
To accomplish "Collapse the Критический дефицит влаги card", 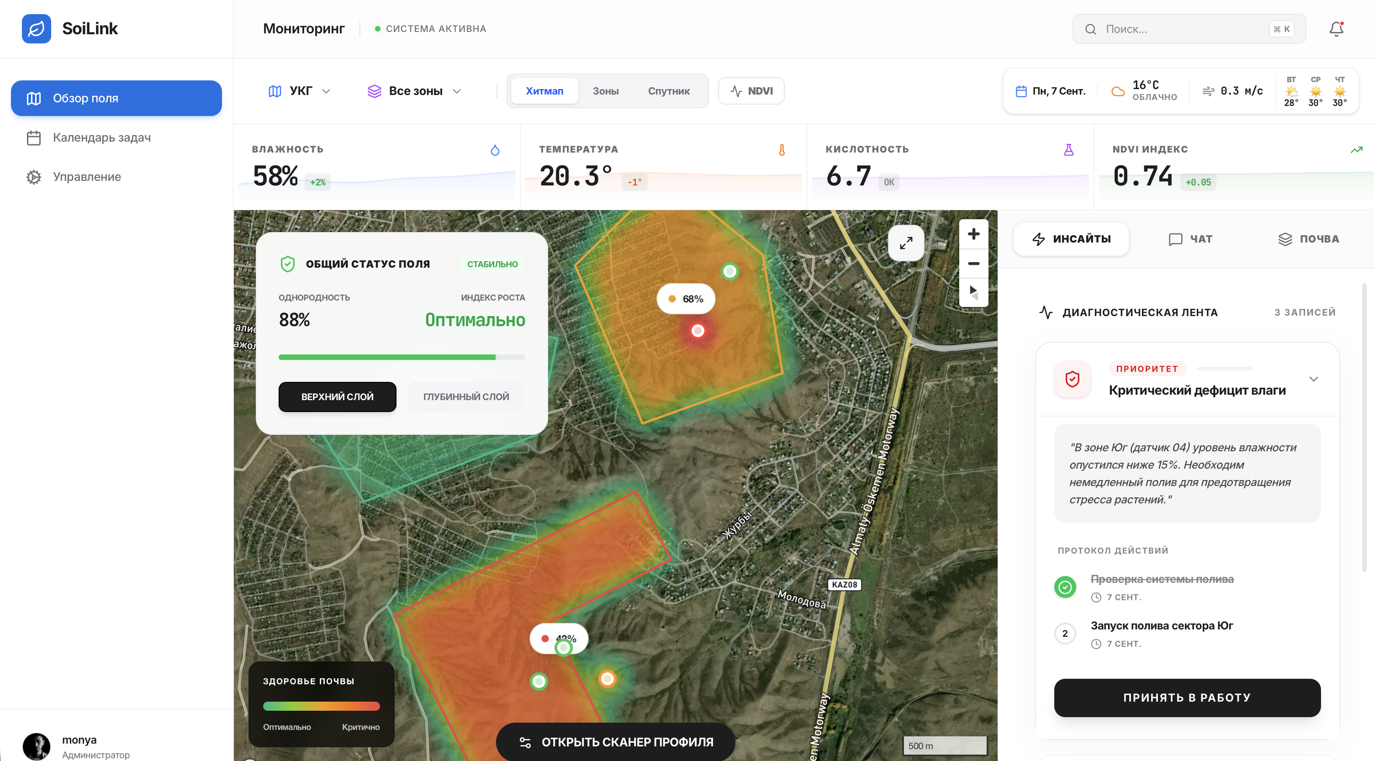I will point(1313,379).
